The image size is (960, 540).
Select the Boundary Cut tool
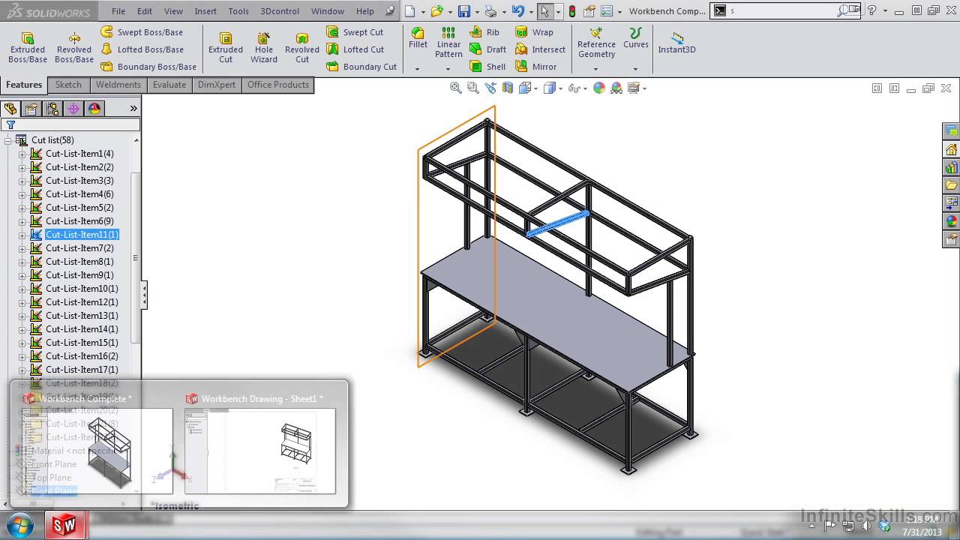[x=361, y=67]
